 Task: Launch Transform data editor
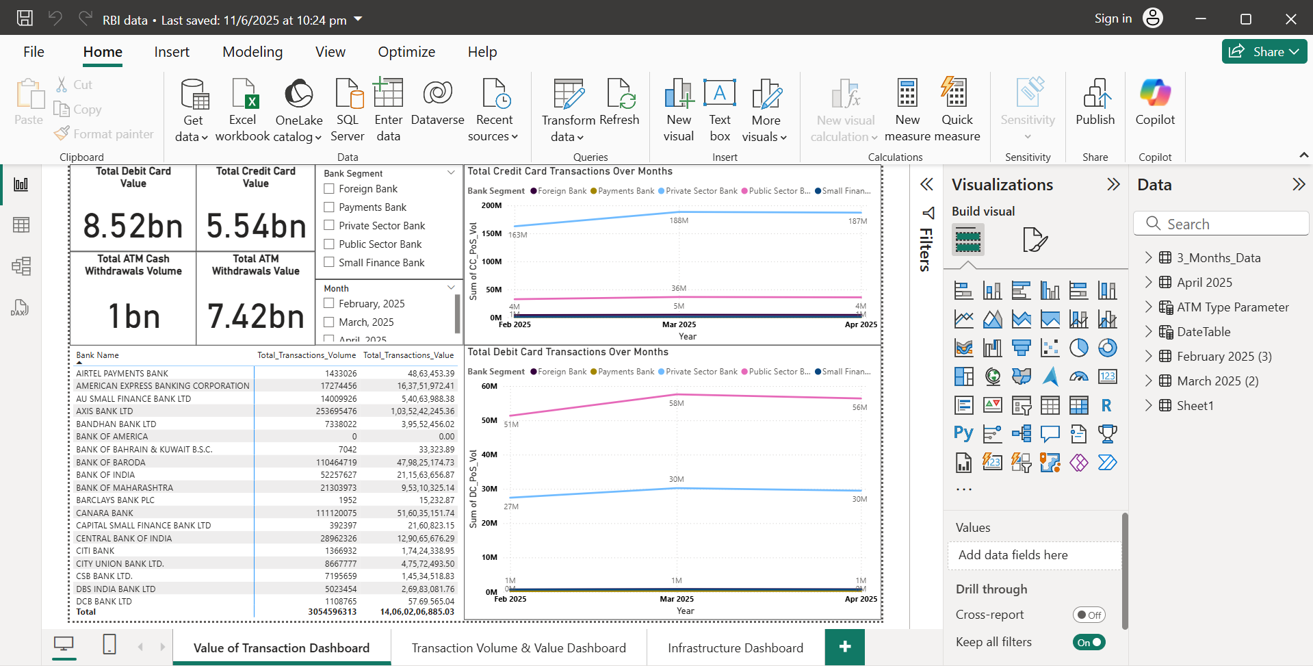[x=569, y=110]
